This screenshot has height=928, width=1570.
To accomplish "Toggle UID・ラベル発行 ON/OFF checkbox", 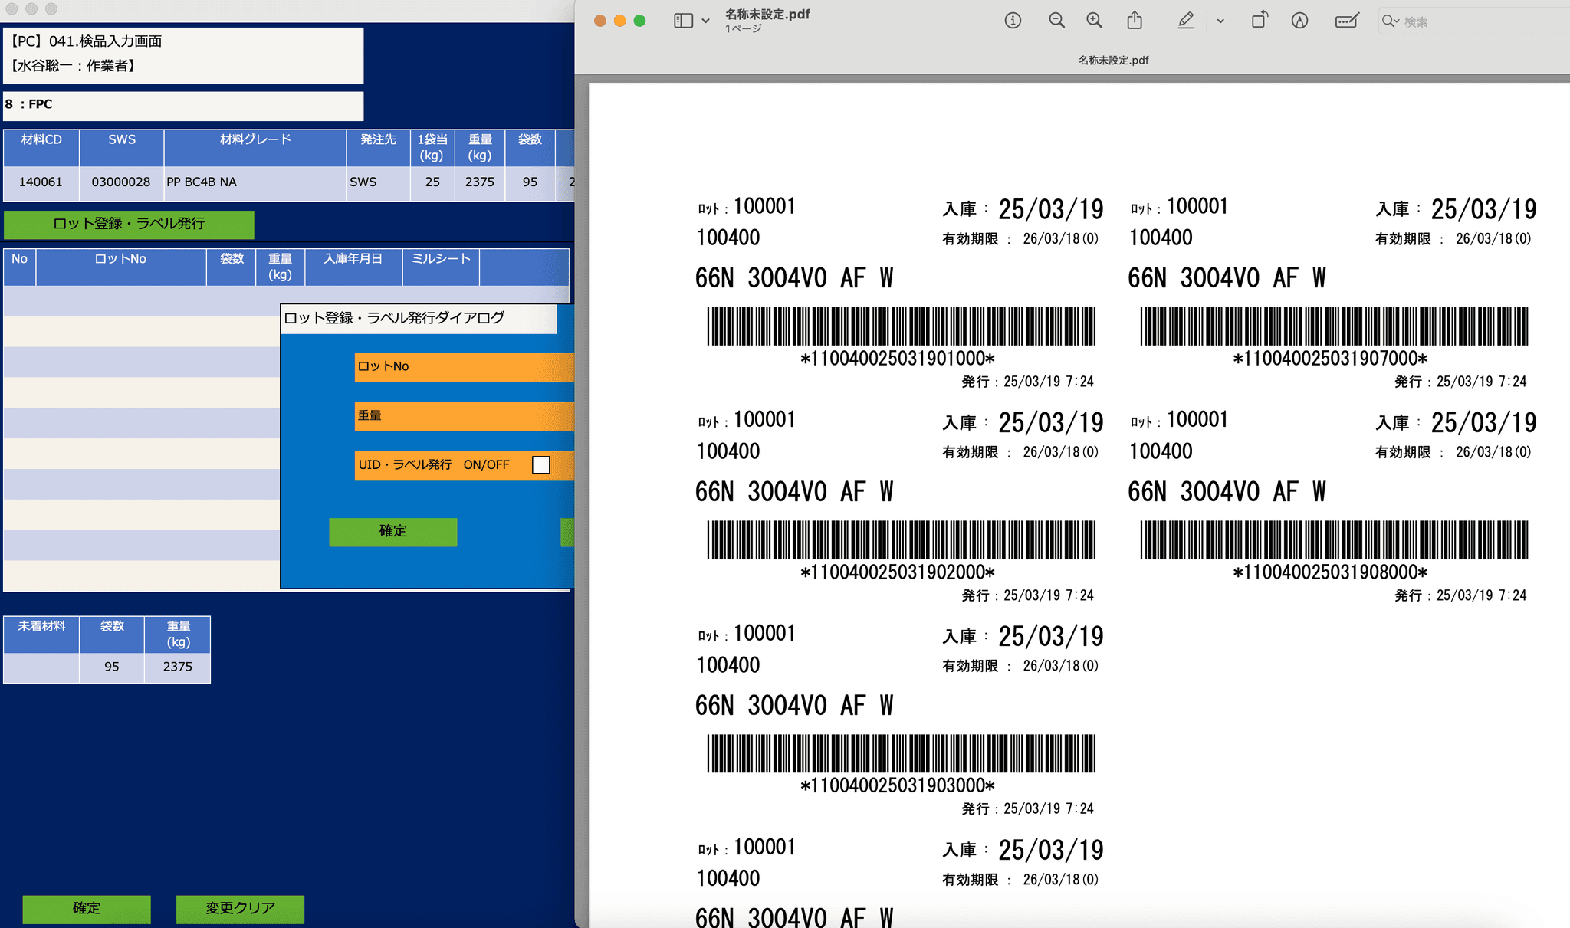I will [x=541, y=464].
